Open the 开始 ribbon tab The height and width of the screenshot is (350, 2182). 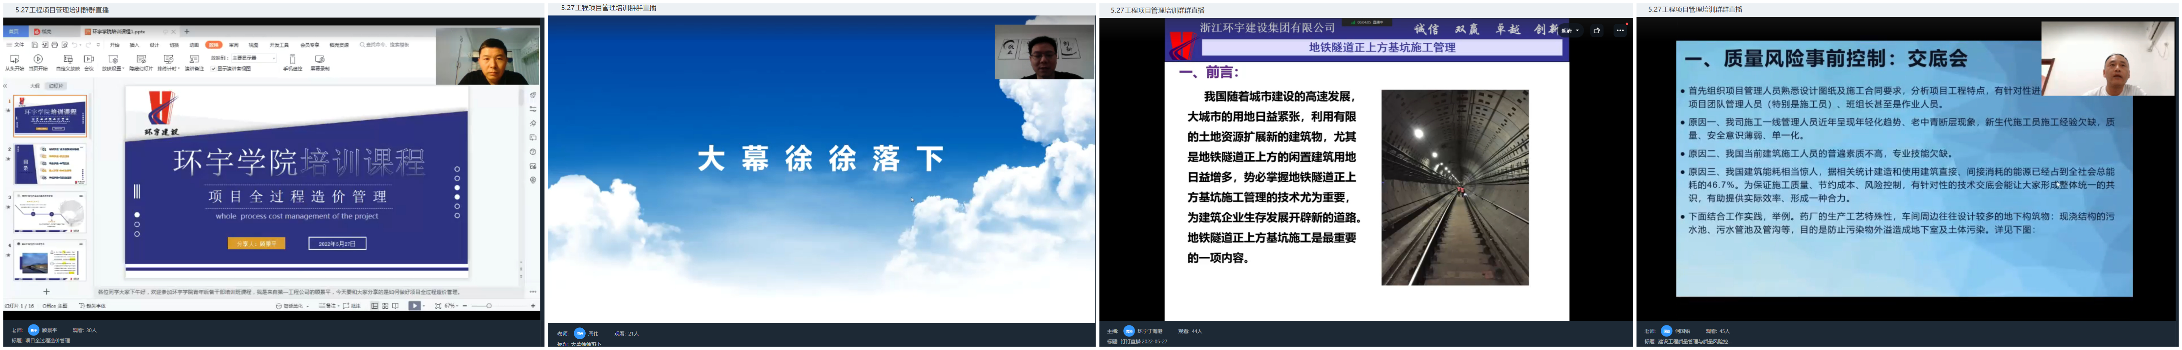tap(114, 45)
